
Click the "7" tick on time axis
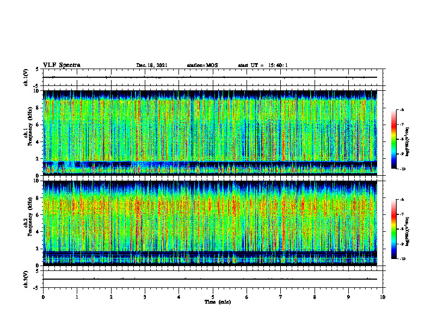281,297
